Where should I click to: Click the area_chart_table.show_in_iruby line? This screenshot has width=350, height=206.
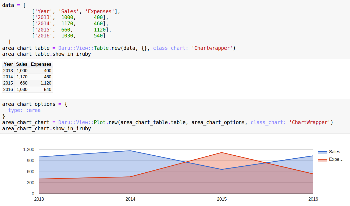pyautogui.click(x=47, y=54)
